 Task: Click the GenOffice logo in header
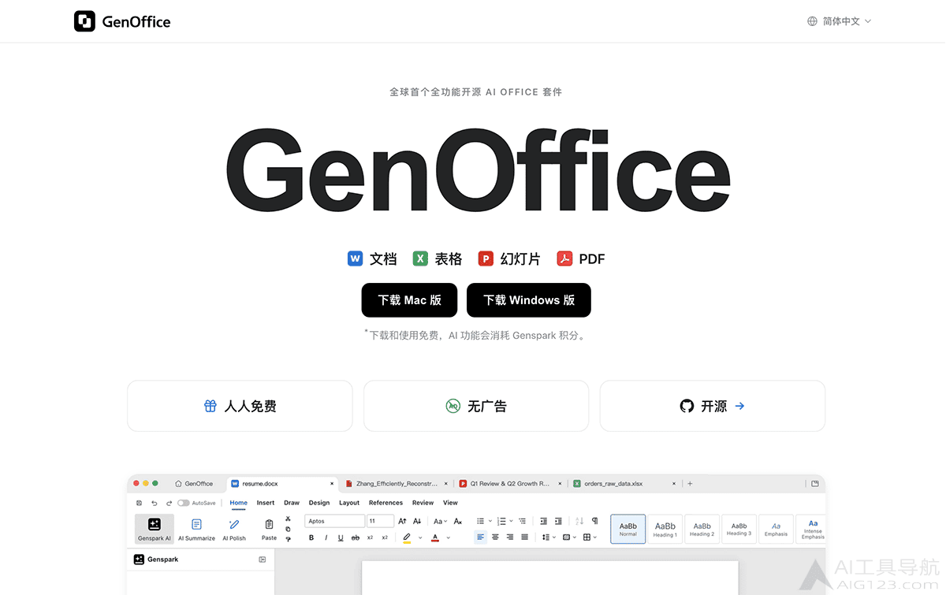pos(122,21)
